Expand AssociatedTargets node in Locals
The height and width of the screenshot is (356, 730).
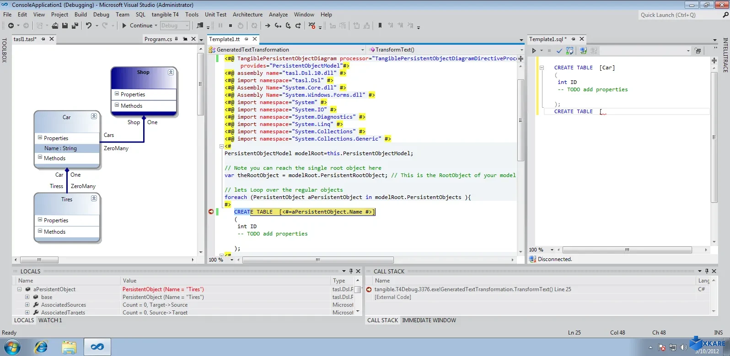point(27,313)
